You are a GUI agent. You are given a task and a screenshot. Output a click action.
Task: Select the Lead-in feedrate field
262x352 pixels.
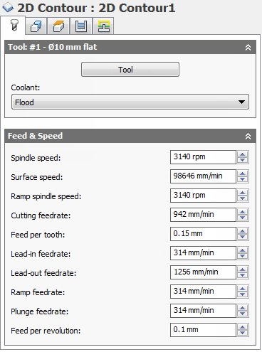click(203, 253)
